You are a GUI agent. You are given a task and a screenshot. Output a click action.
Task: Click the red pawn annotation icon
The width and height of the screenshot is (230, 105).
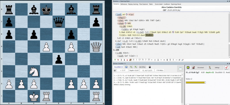coord(127,60)
